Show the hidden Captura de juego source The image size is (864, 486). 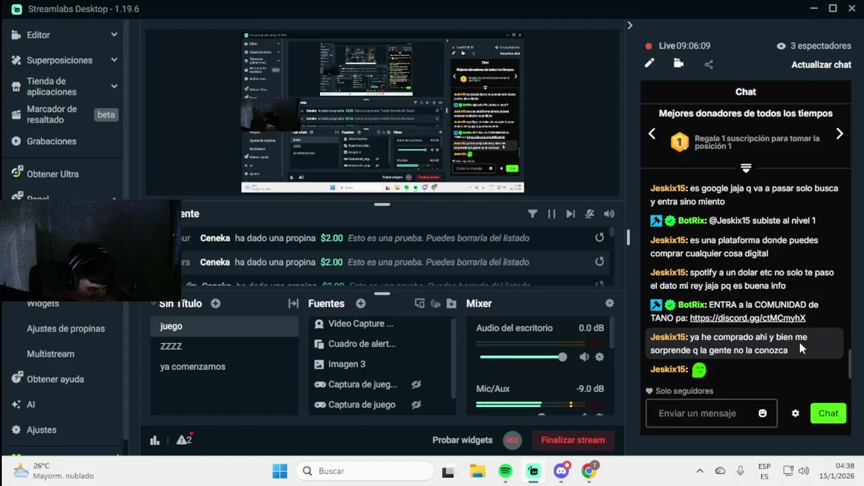[x=416, y=405]
